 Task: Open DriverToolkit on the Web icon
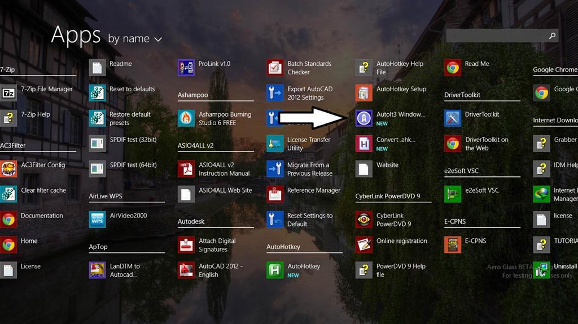[453, 144]
